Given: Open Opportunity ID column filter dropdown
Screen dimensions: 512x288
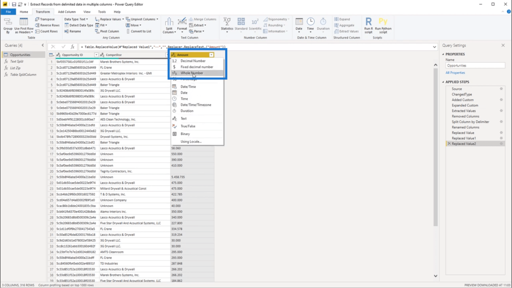Looking at the screenshot, I should point(96,55).
